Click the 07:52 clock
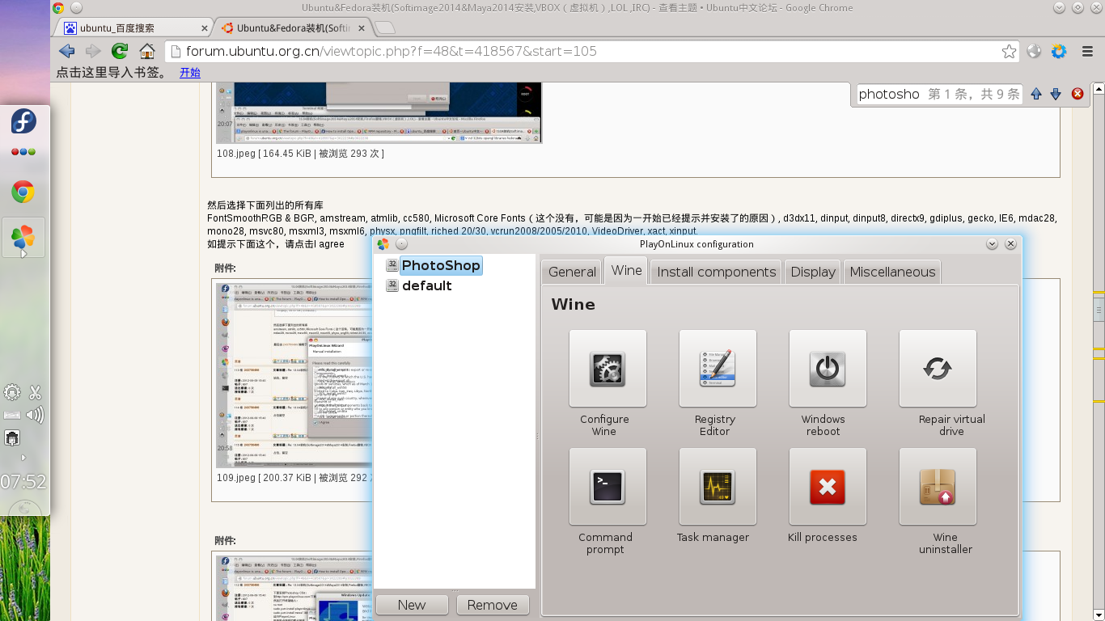 click(x=23, y=482)
